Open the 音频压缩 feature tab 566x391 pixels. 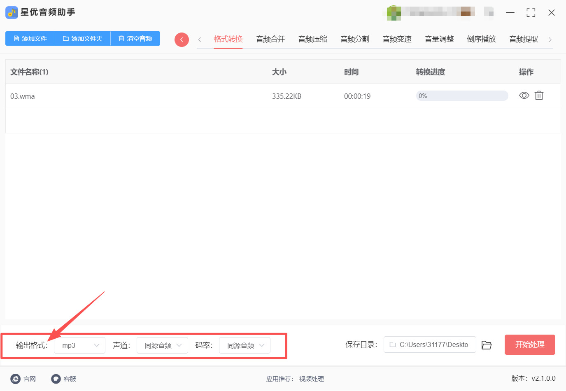[x=312, y=39]
